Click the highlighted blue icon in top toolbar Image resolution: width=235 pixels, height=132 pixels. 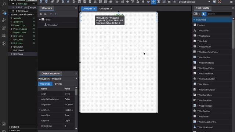pyautogui.click(x=153, y=2)
